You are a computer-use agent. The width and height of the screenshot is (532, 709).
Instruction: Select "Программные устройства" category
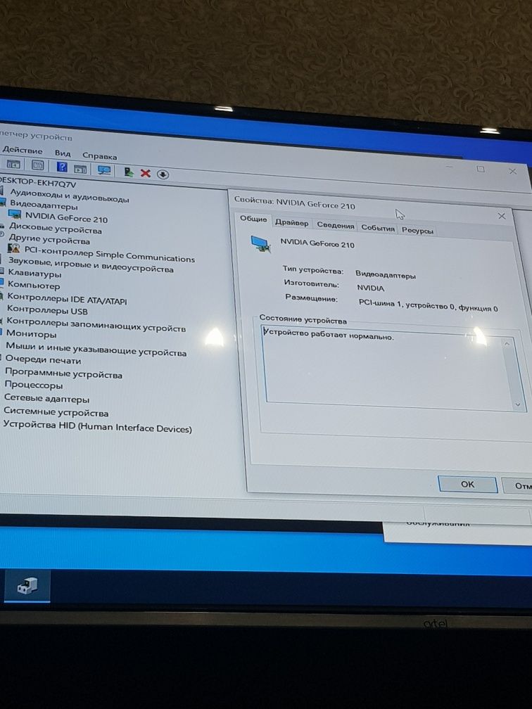(63, 373)
